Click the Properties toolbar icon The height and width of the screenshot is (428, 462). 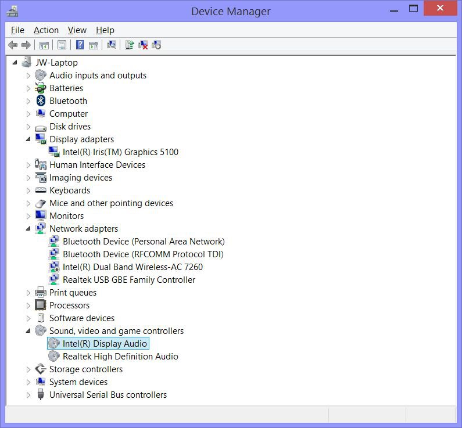click(x=62, y=45)
